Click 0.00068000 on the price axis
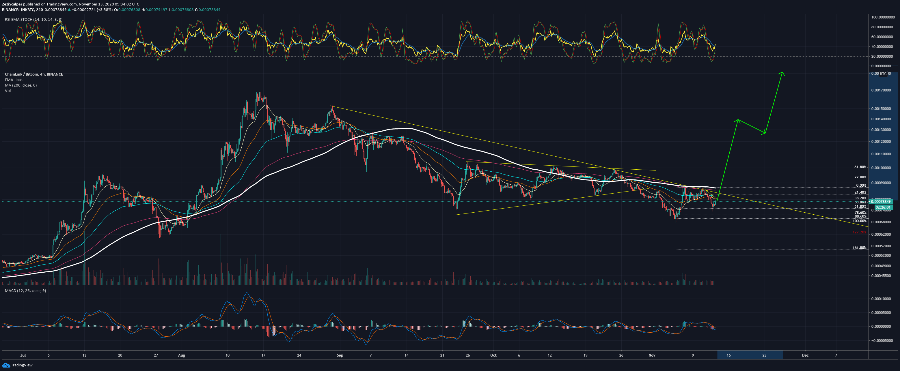This screenshot has width=900, height=371. click(881, 222)
